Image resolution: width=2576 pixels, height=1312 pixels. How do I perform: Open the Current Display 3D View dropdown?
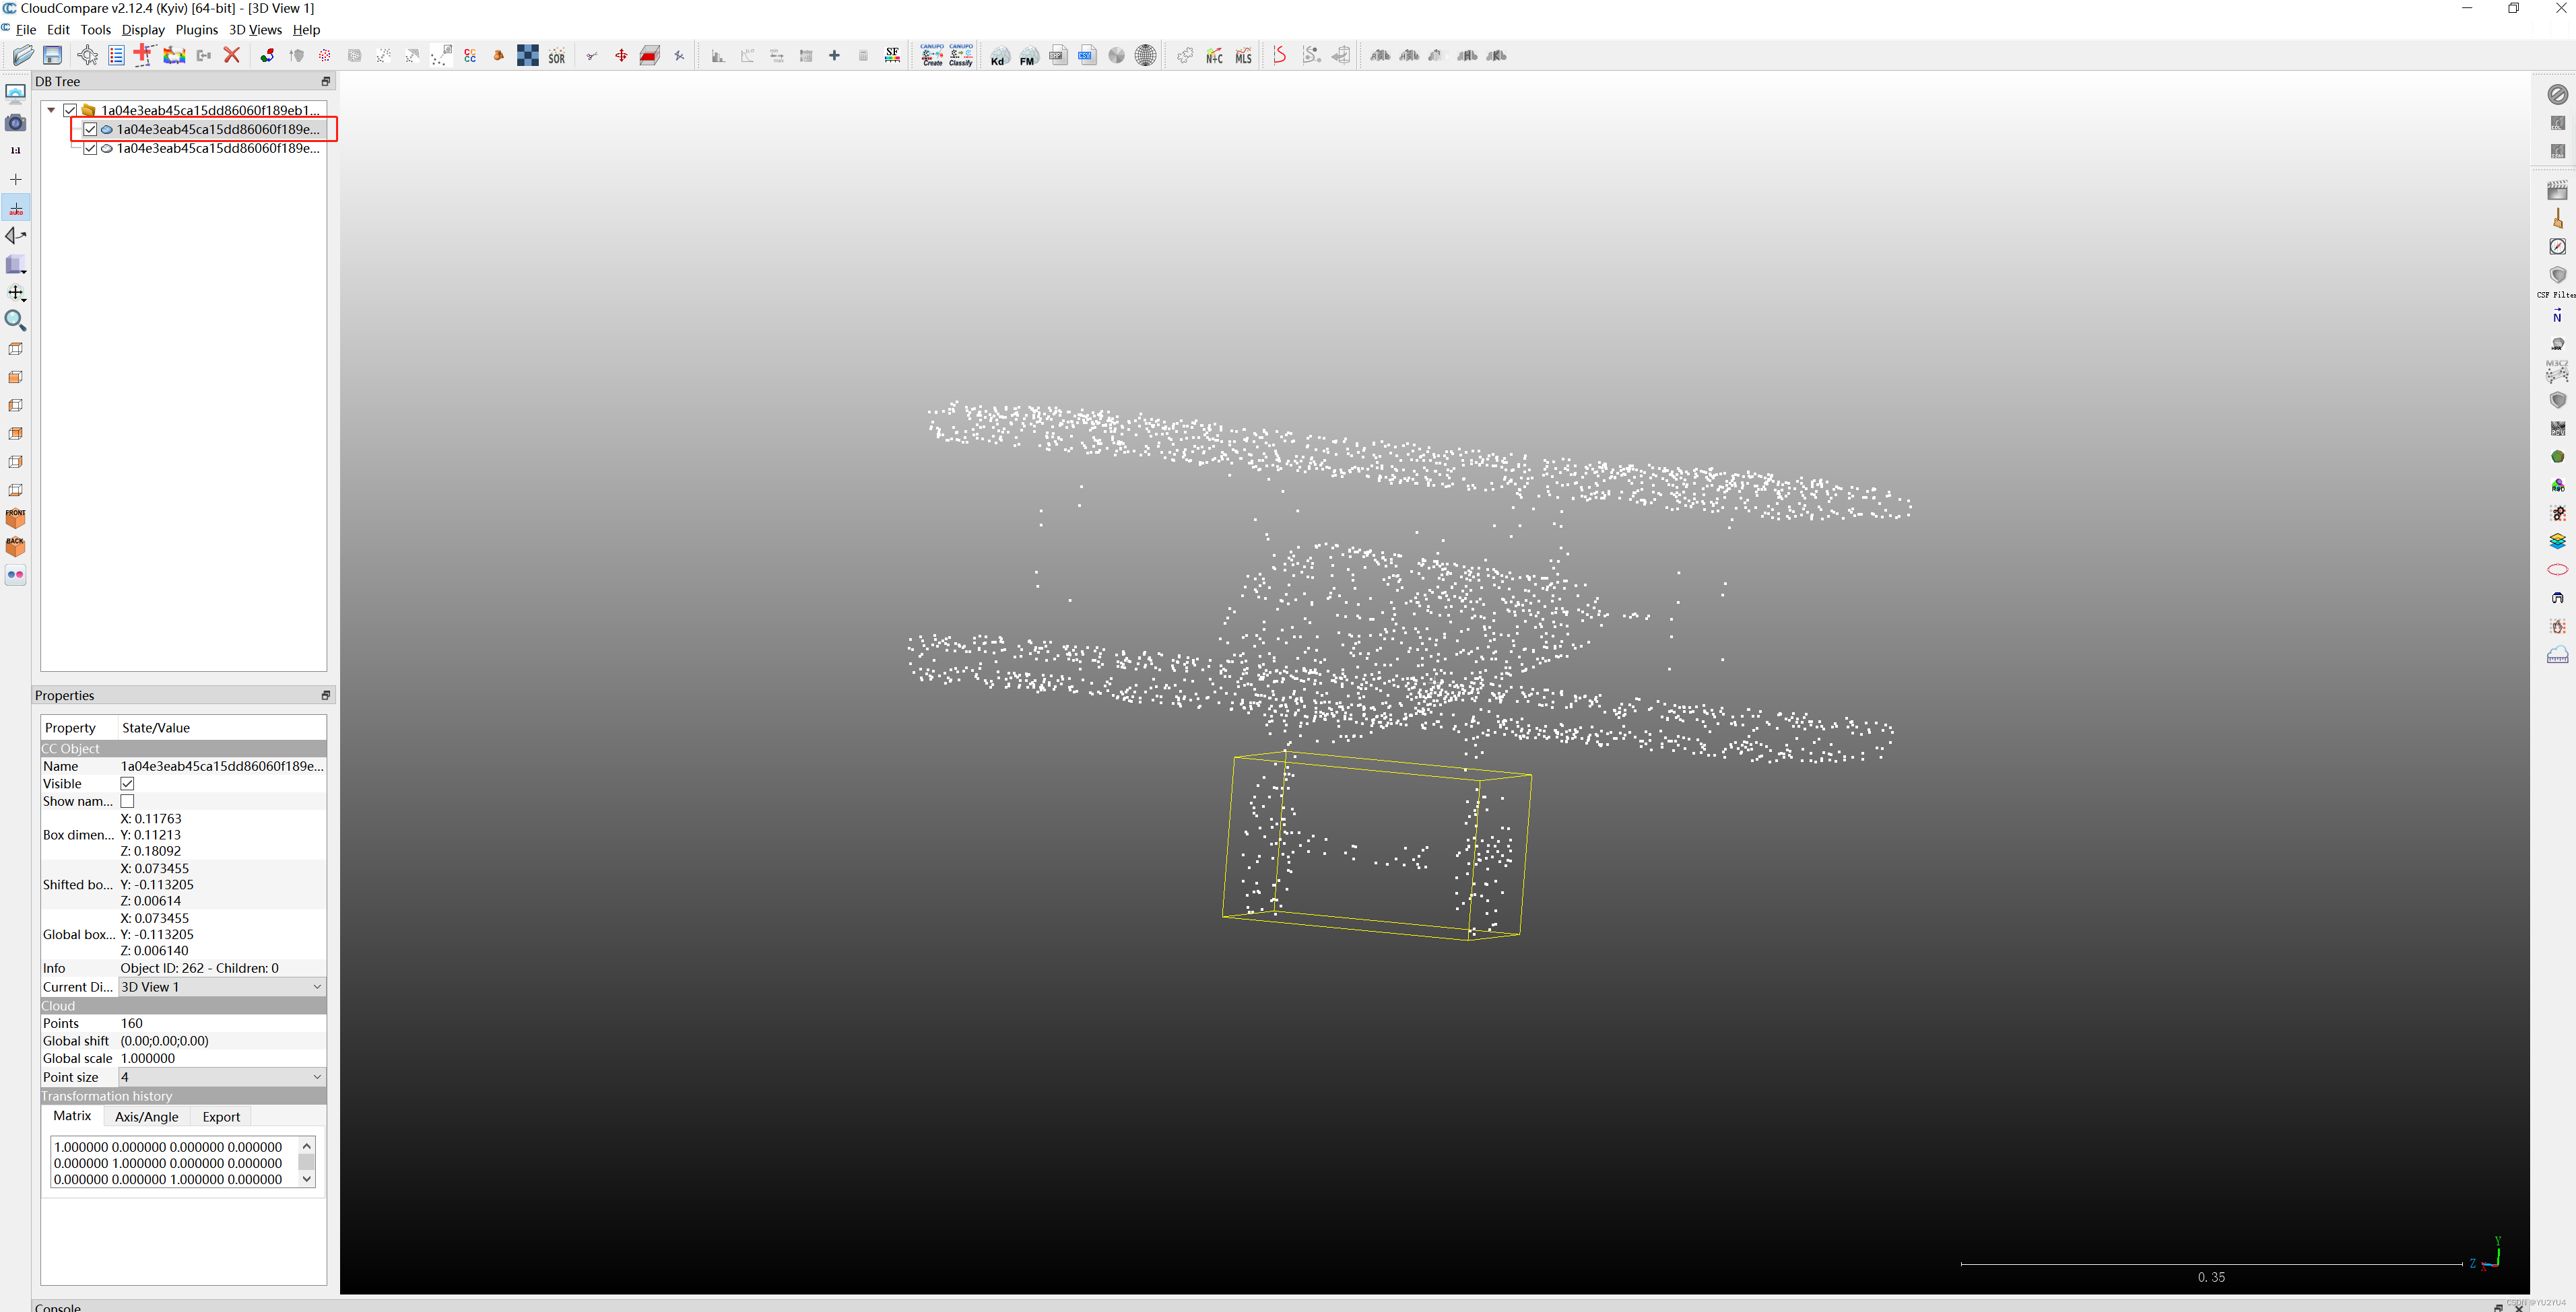point(221,988)
